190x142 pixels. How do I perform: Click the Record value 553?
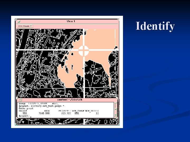tap(25, 113)
